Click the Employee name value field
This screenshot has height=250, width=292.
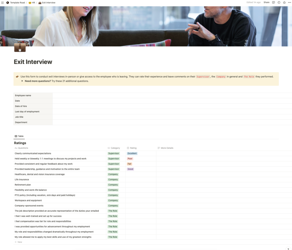(x=172, y=95)
